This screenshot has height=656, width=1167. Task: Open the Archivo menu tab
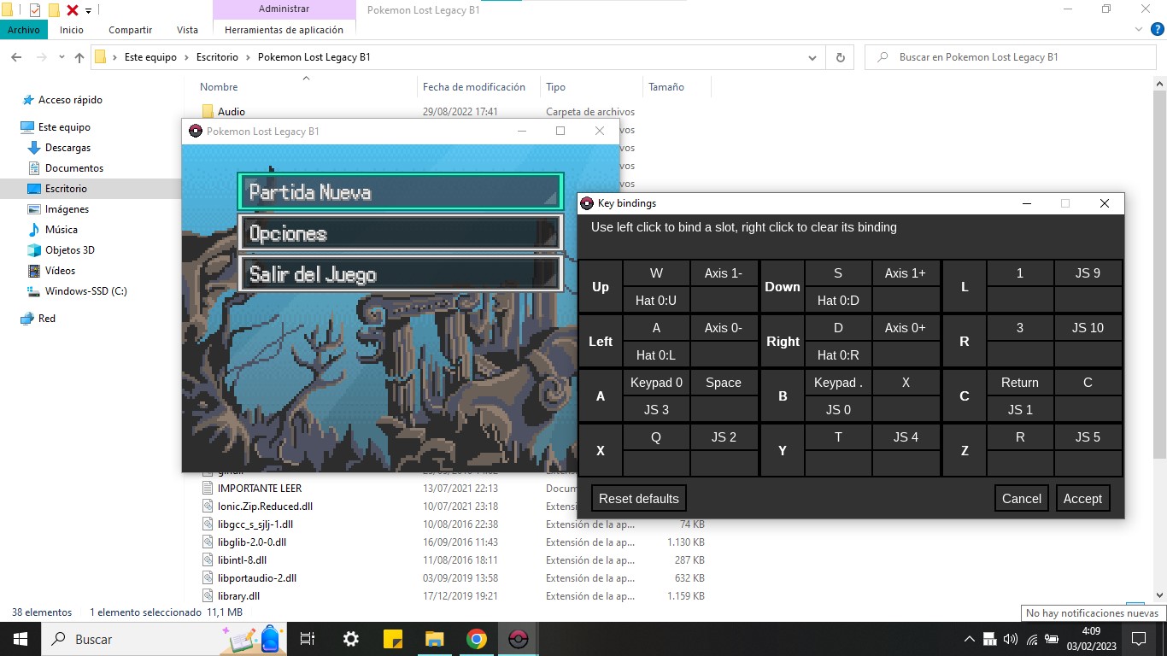coord(24,30)
